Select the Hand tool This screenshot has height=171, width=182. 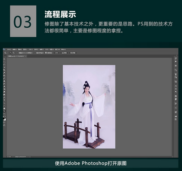click(4, 109)
